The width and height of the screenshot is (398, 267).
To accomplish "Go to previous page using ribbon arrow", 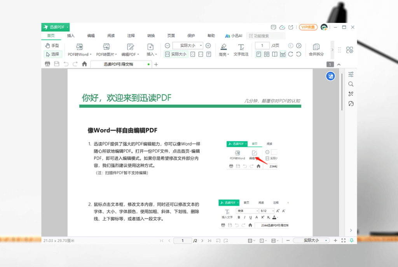I will (291, 46).
